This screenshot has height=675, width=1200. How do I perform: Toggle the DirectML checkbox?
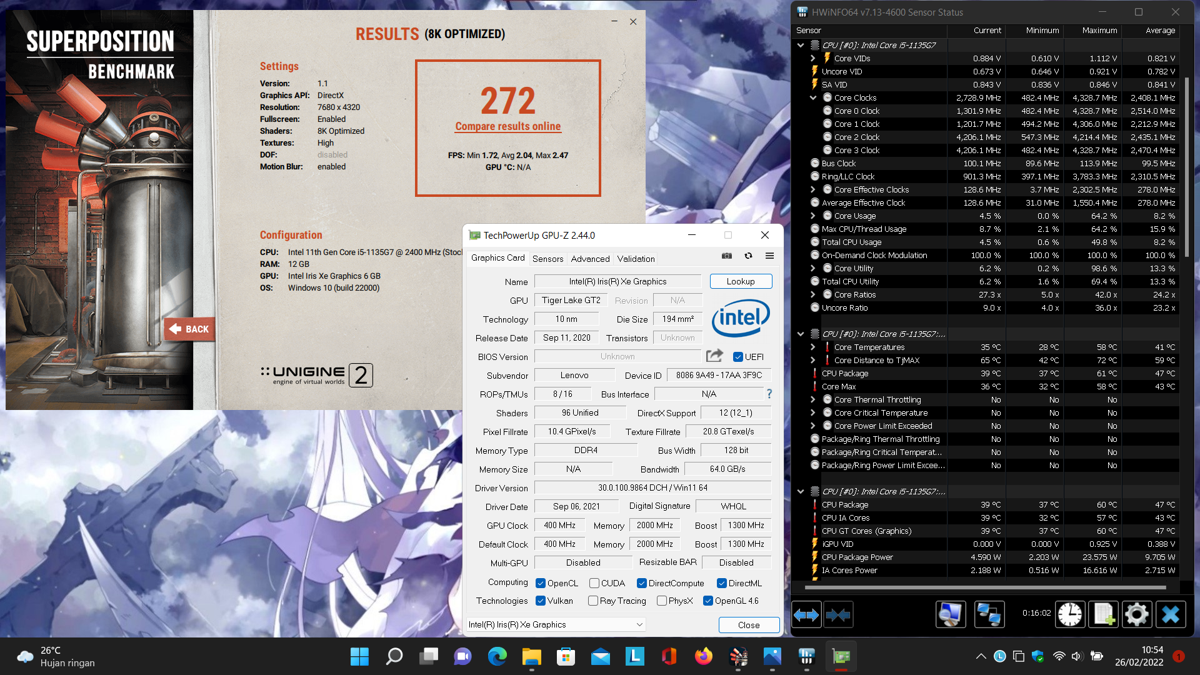pyautogui.click(x=722, y=583)
